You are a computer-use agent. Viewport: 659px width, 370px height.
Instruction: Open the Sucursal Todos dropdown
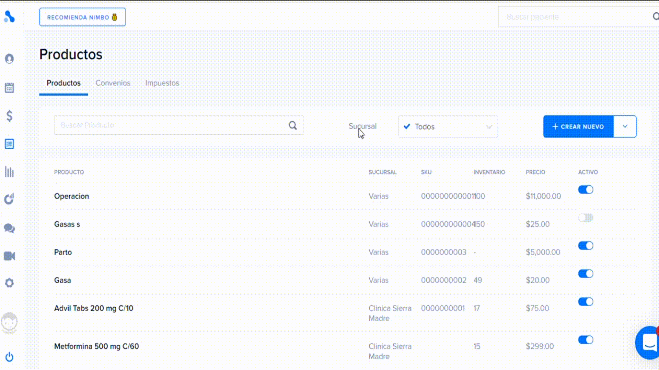[x=448, y=127]
